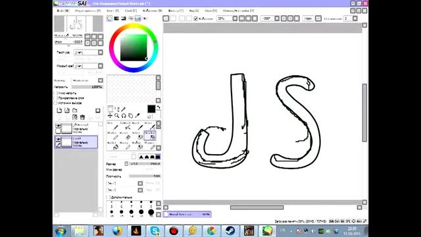Select the magnifier zoom tool

(x=117, y=116)
